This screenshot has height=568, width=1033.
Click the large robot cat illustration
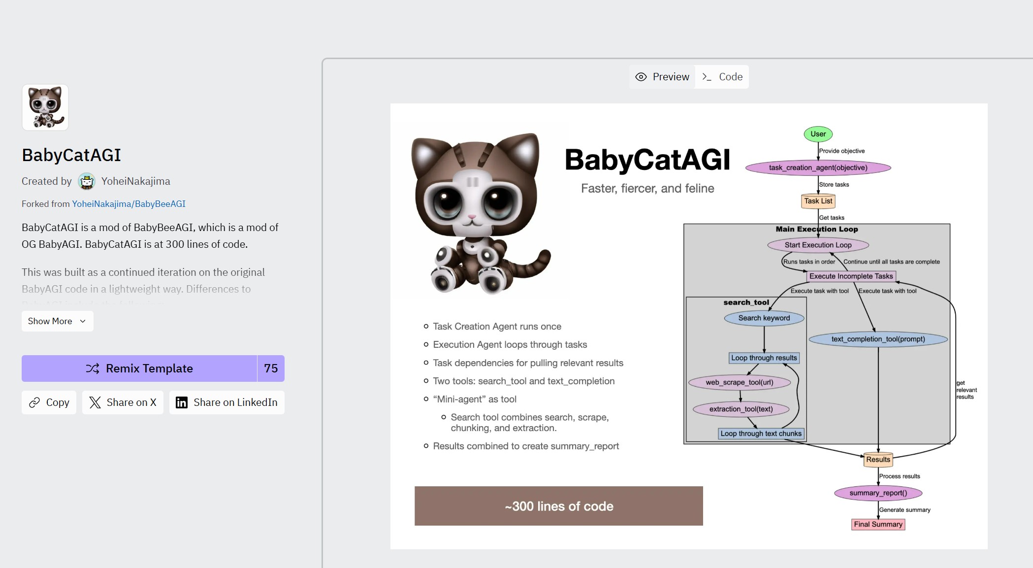pyautogui.click(x=482, y=213)
